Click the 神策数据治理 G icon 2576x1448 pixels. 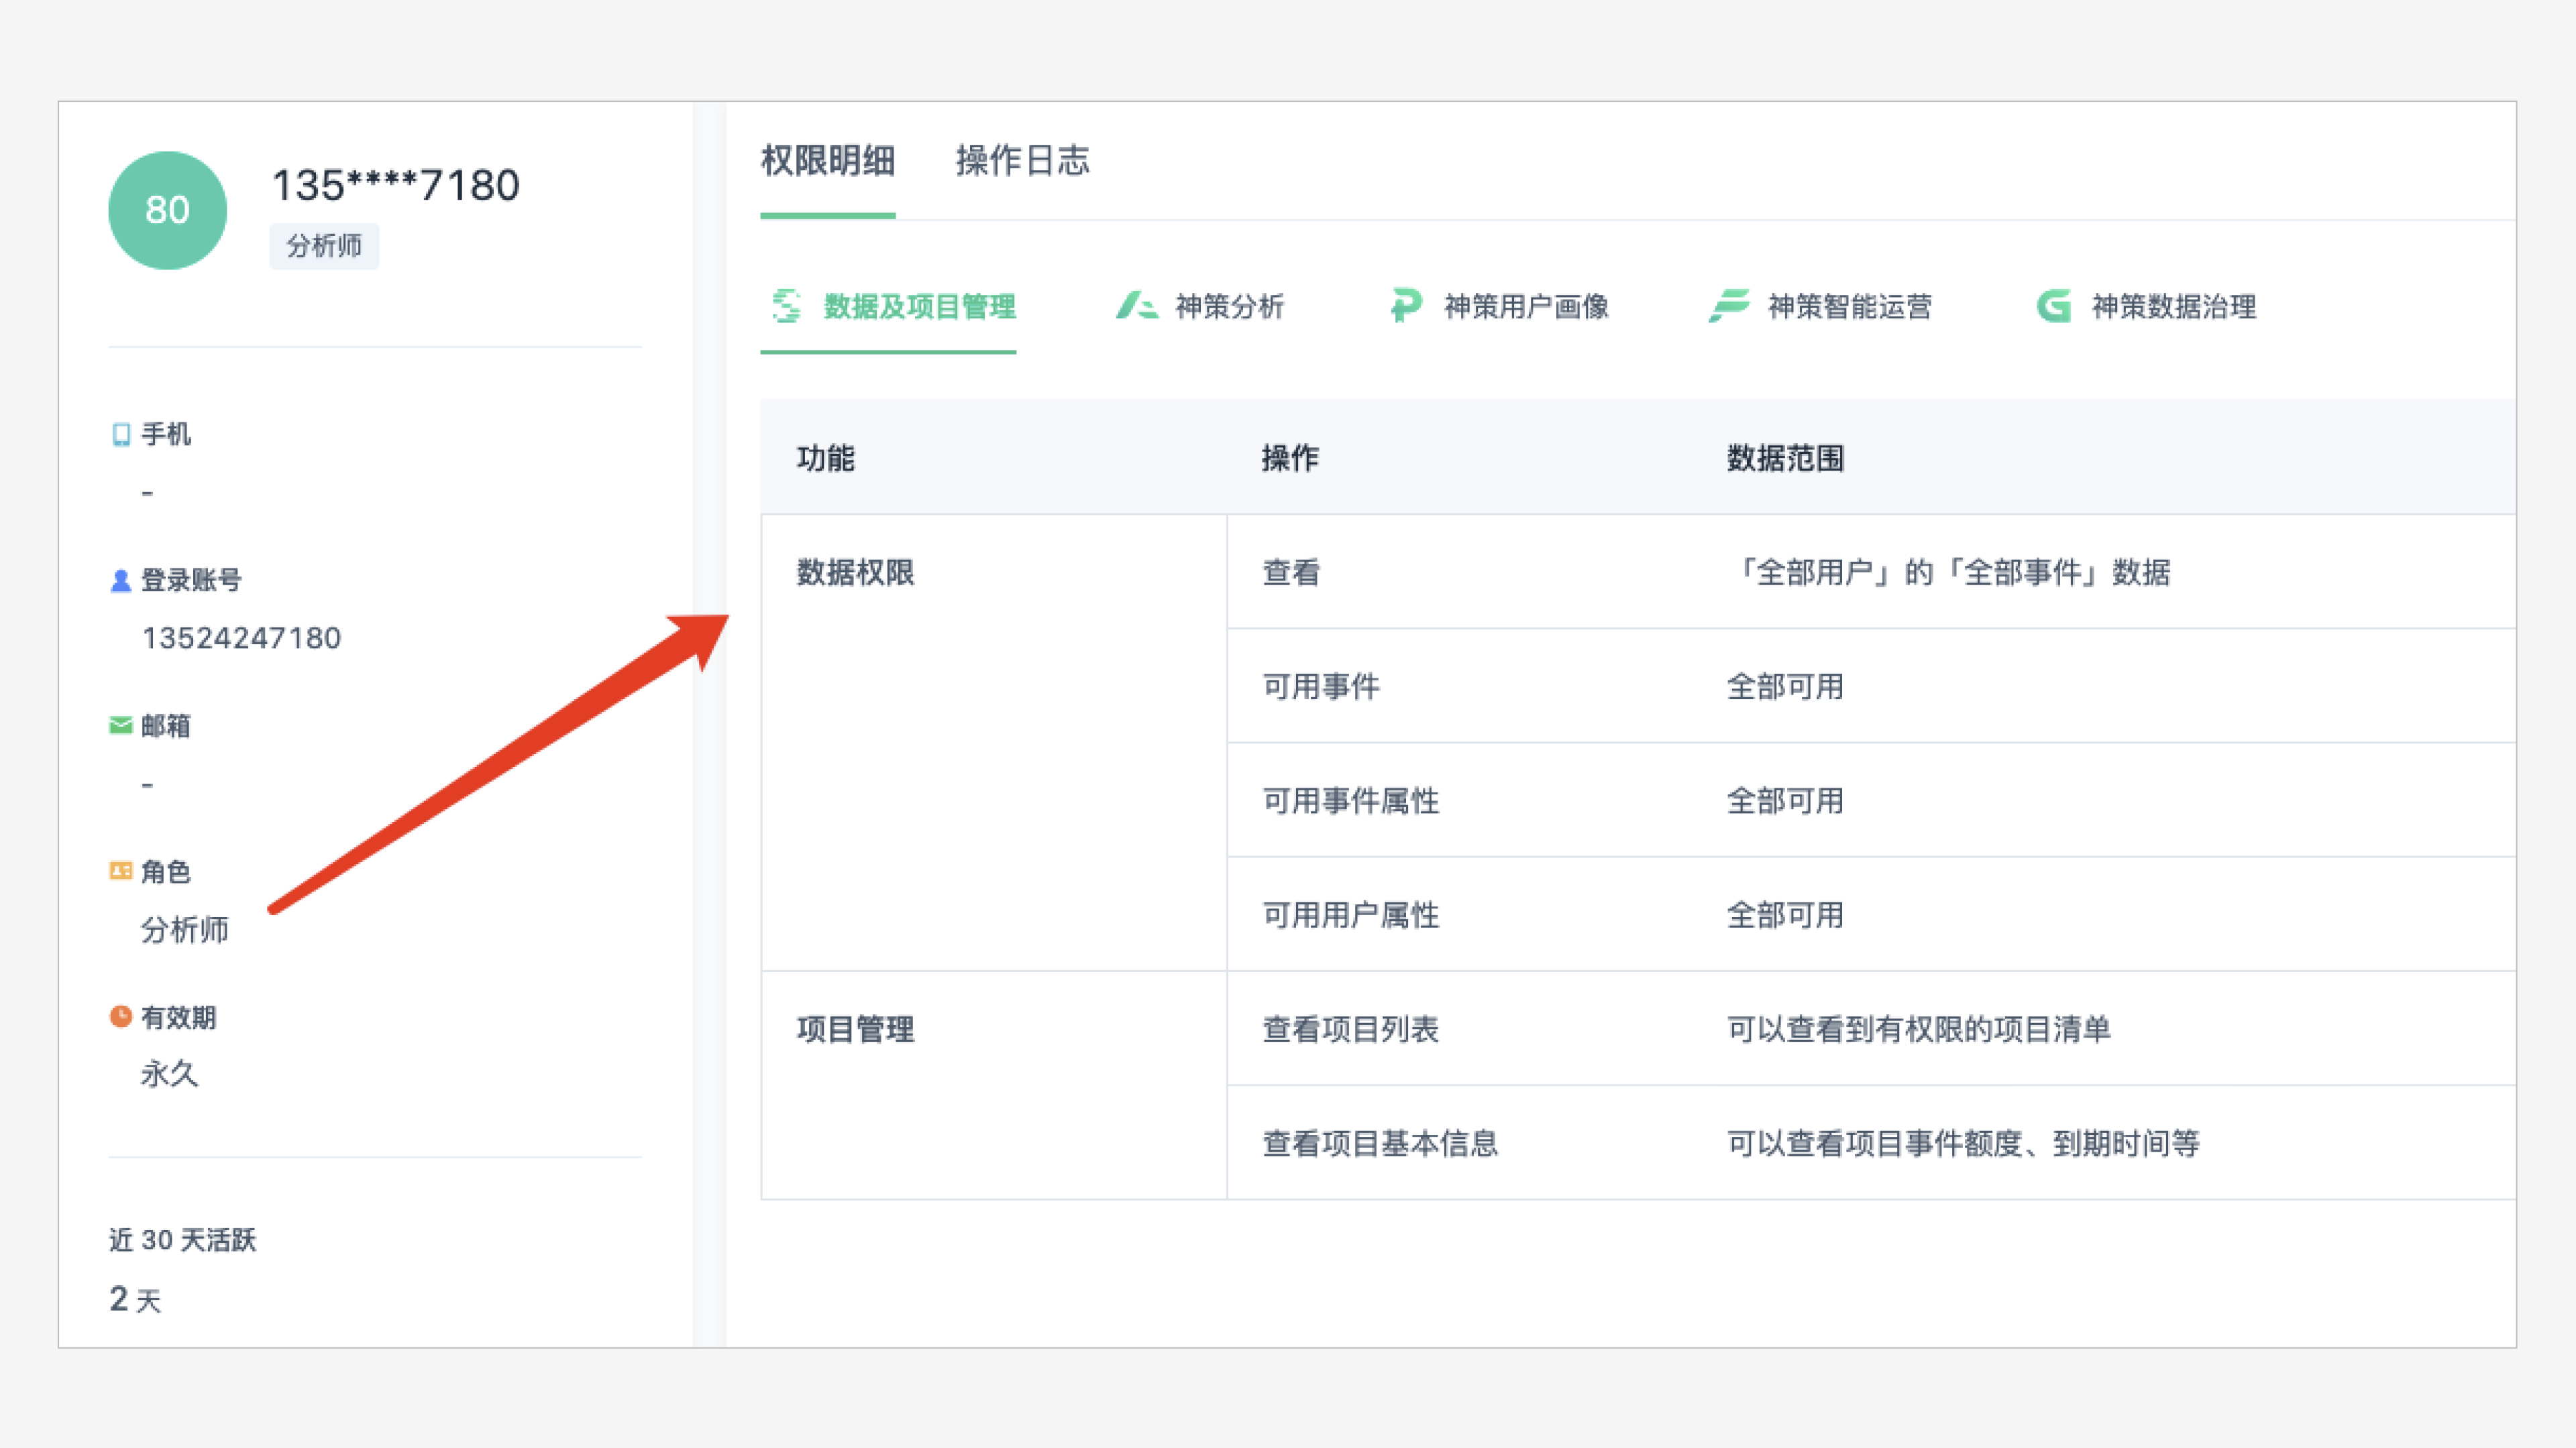click(x=2053, y=306)
